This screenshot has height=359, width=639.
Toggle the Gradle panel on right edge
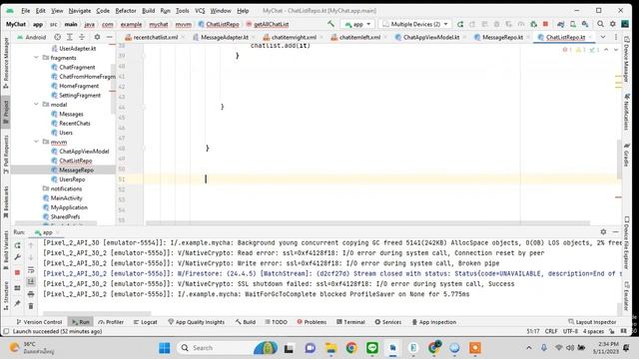coord(627,156)
